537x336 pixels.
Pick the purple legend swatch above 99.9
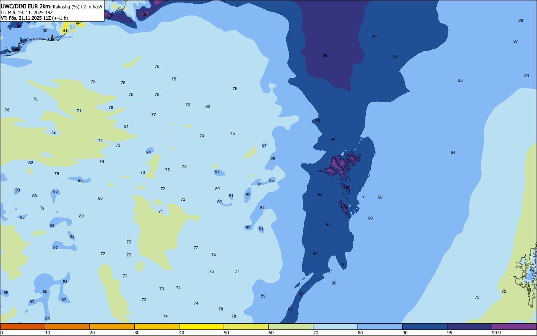(514, 326)
